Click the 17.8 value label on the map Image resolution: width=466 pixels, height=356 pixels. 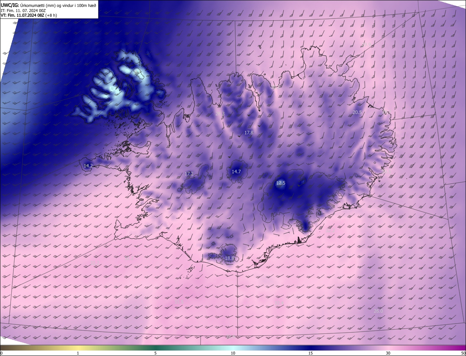(x=249, y=133)
